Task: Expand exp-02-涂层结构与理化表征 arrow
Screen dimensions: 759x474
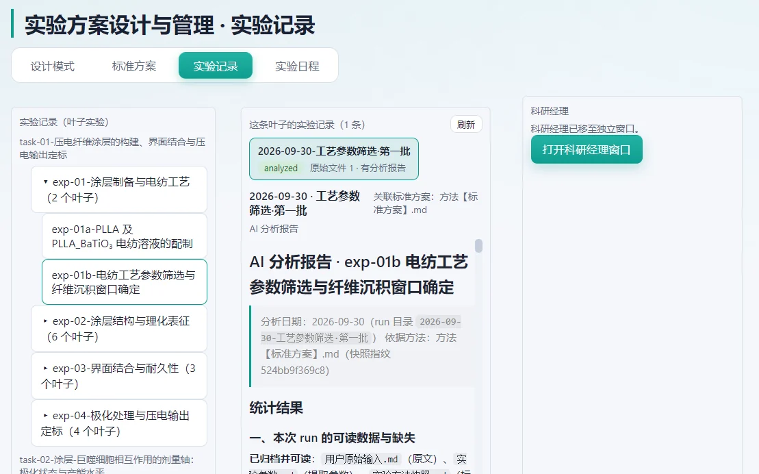Action: point(45,321)
